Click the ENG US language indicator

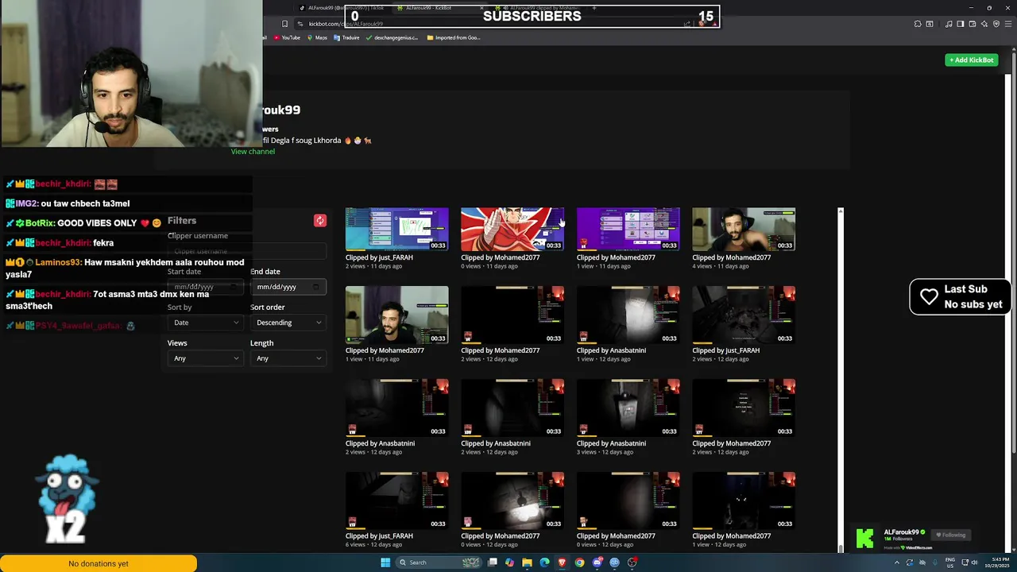[x=950, y=562]
